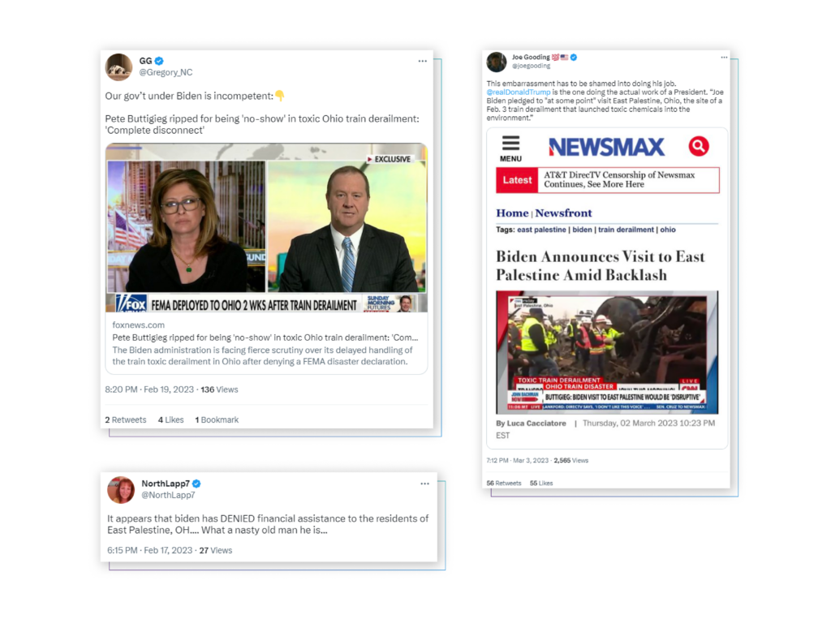
Task: Open the Biden Announces Visit headline
Action: click(601, 265)
